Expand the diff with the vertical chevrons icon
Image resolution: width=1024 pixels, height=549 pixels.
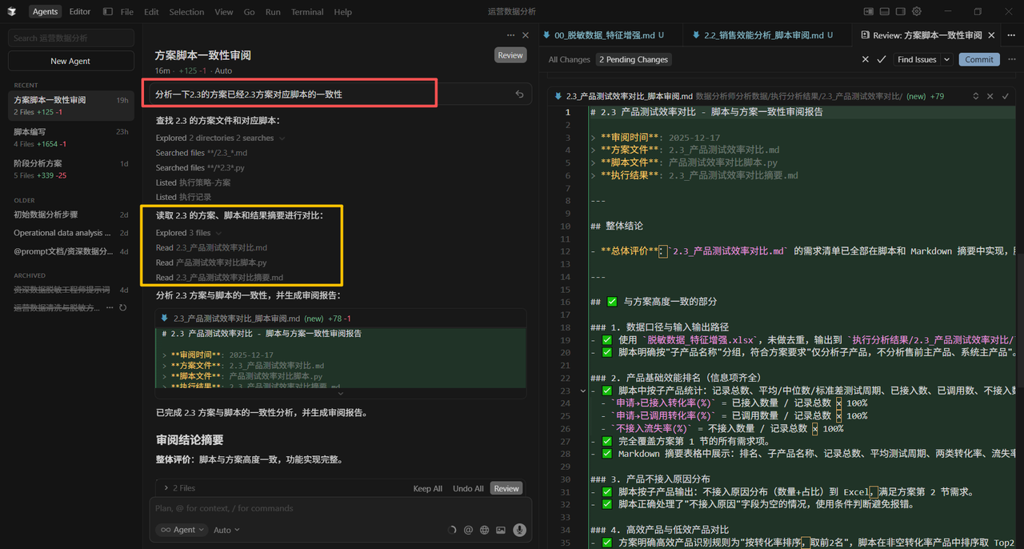pyautogui.click(x=975, y=95)
